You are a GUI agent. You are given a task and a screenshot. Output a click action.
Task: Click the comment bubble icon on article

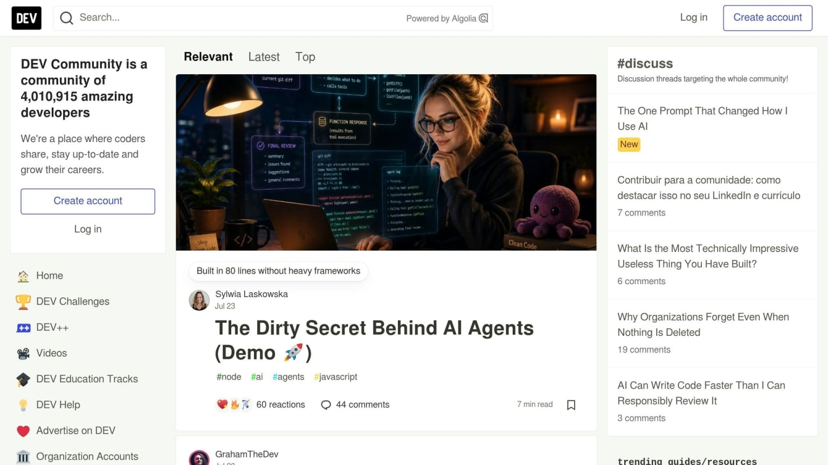[326, 405]
